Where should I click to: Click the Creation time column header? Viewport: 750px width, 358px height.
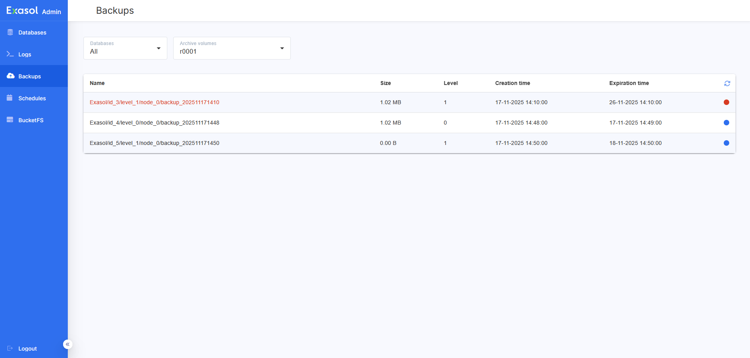pos(512,83)
